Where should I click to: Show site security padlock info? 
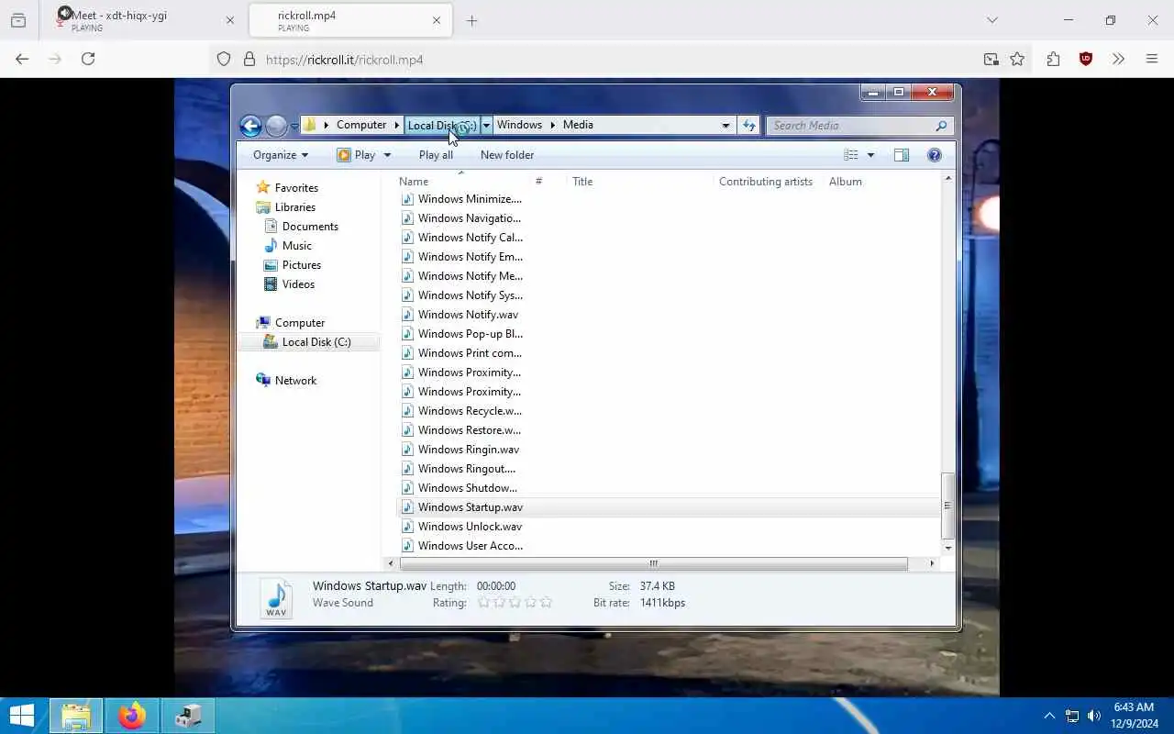click(x=249, y=59)
